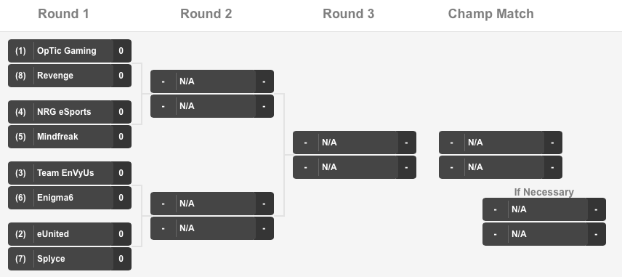Click the Revenge team row

(x=70, y=76)
